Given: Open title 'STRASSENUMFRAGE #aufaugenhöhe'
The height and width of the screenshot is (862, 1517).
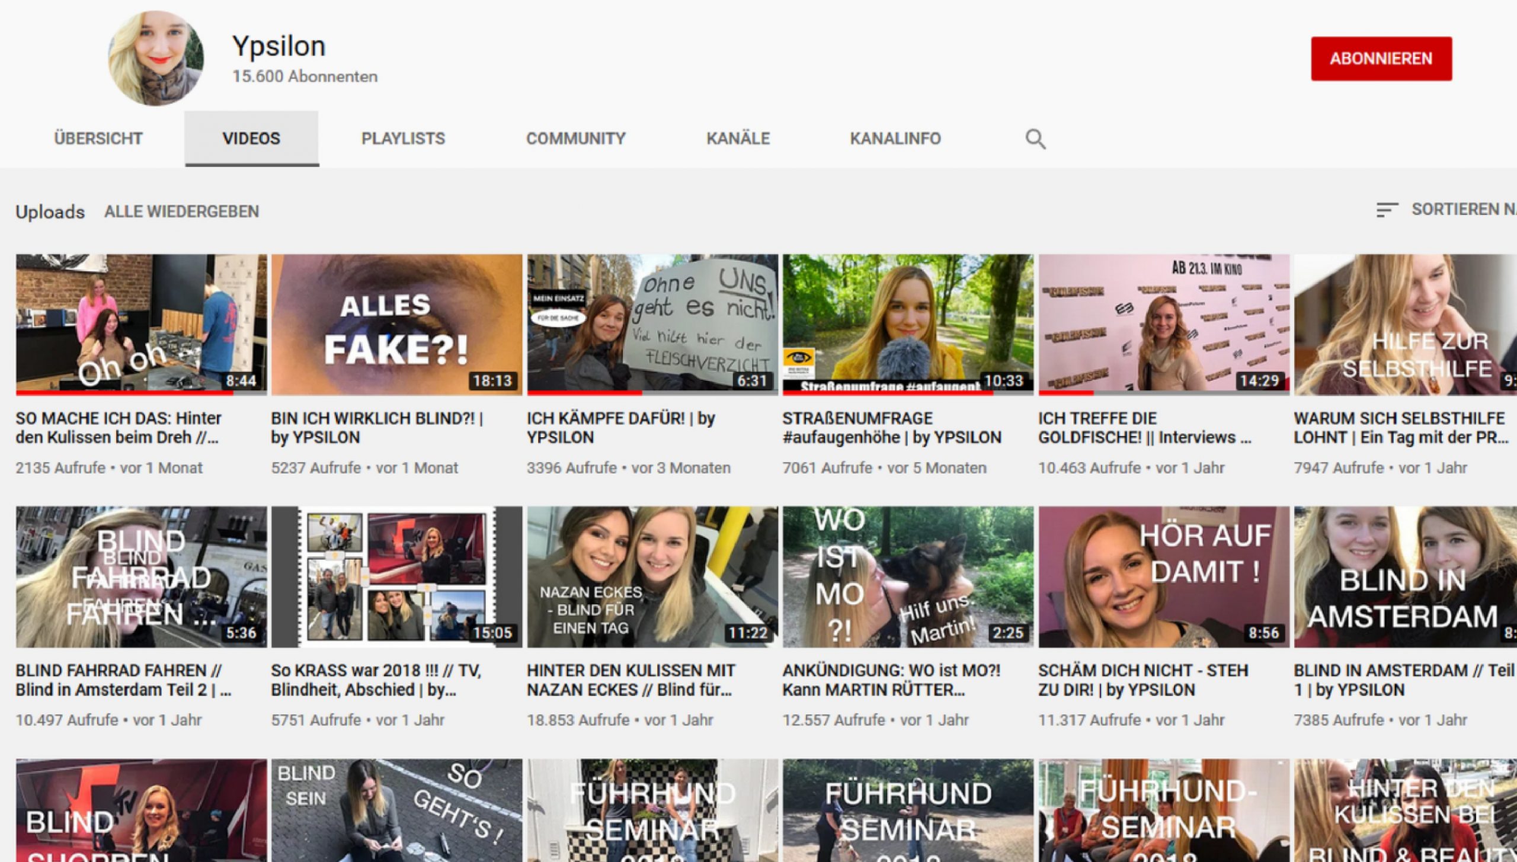Looking at the screenshot, I should click(x=892, y=428).
